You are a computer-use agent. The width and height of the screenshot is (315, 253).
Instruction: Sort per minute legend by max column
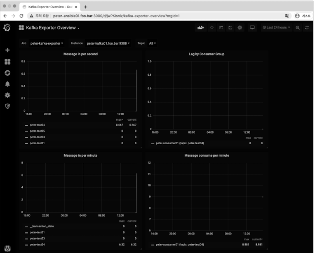click(x=122, y=221)
